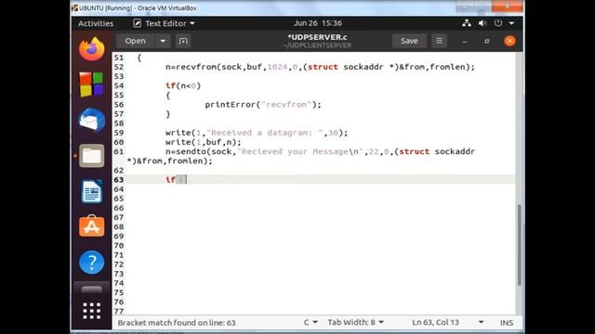
Task: Click the sendto call on line 61
Action: click(320, 151)
